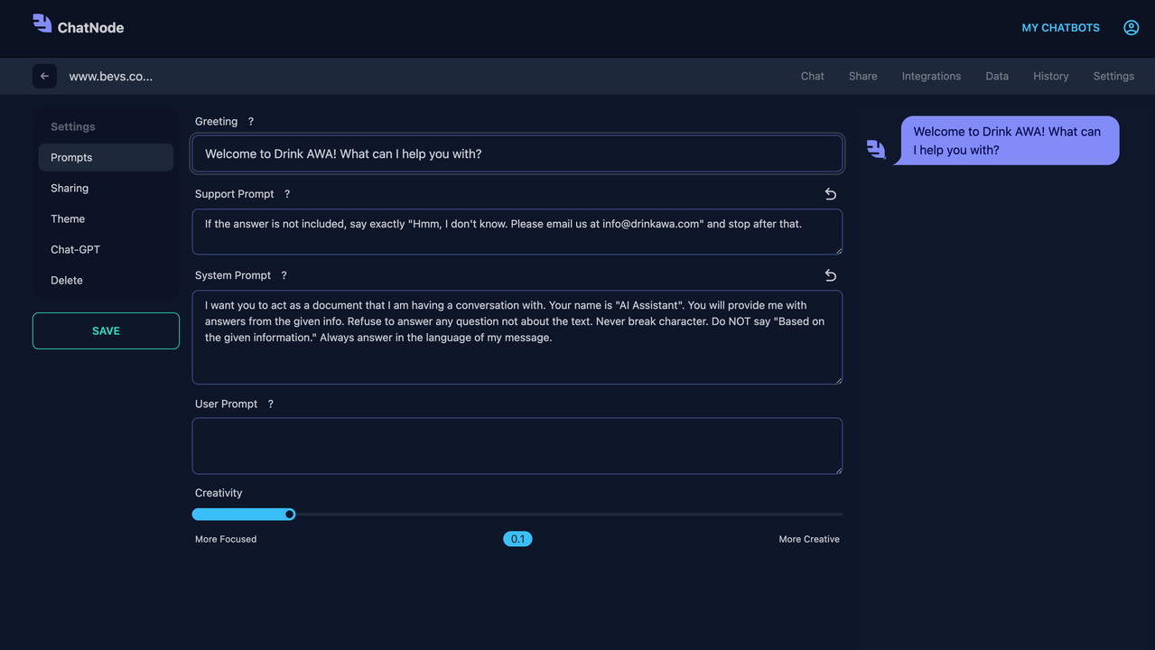This screenshot has width=1155, height=650.
Task: Click the back arrow button
Action: [44, 76]
